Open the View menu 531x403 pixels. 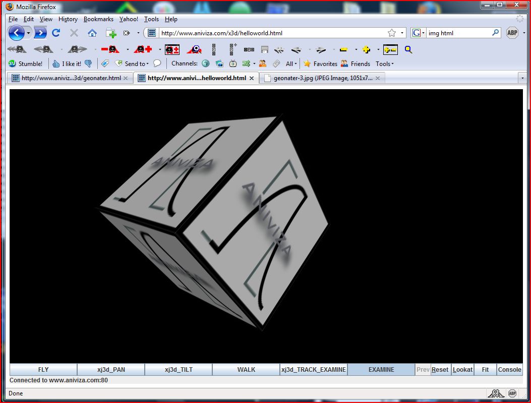pos(46,19)
